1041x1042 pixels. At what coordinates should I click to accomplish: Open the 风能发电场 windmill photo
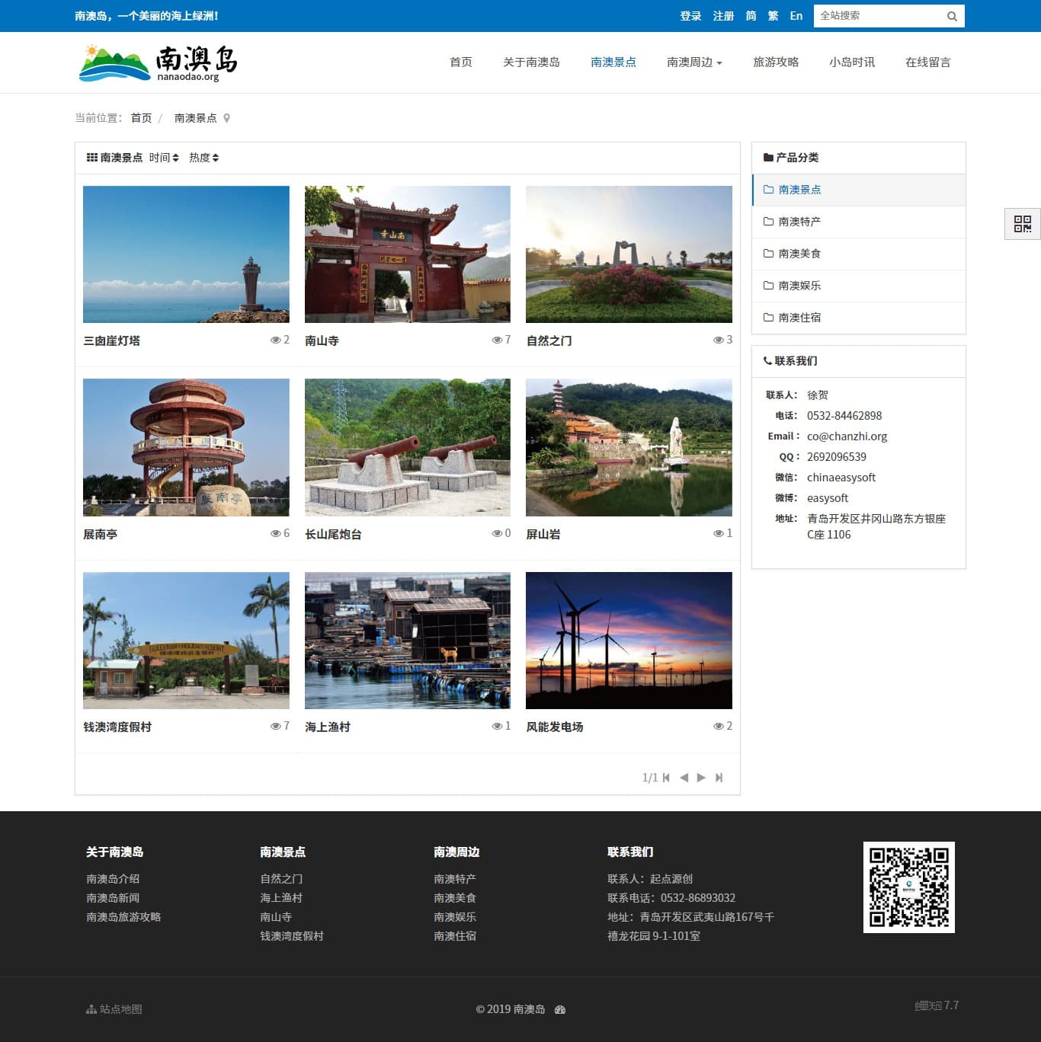point(629,641)
